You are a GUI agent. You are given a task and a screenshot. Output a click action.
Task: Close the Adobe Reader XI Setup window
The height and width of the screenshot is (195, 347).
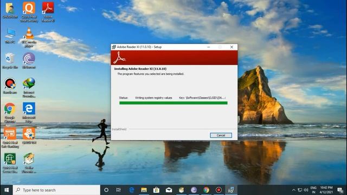pos(232,47)
